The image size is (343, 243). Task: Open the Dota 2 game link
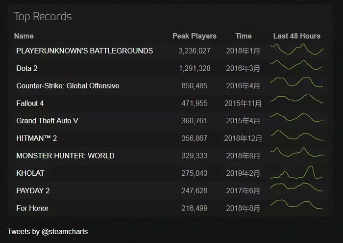[x=26, y=68]
